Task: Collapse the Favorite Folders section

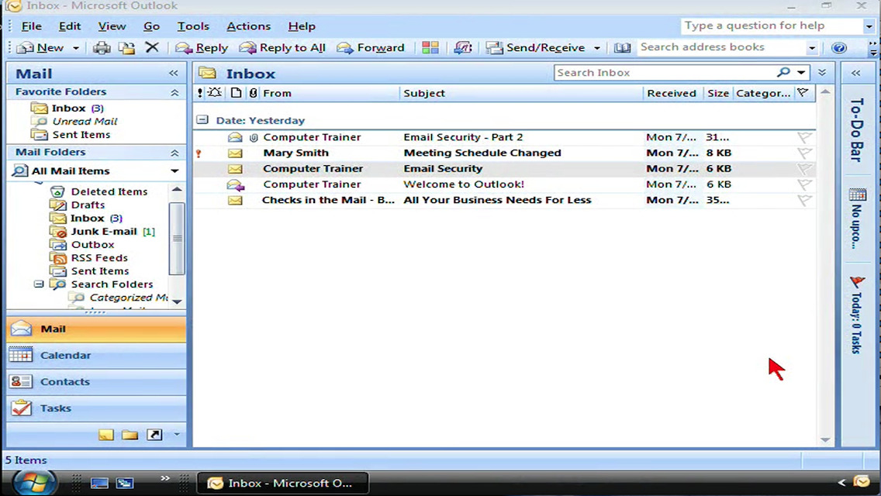Action: tap(174, 92)
